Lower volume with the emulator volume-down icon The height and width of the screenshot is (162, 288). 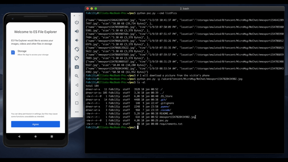click(x=77, y=40)
